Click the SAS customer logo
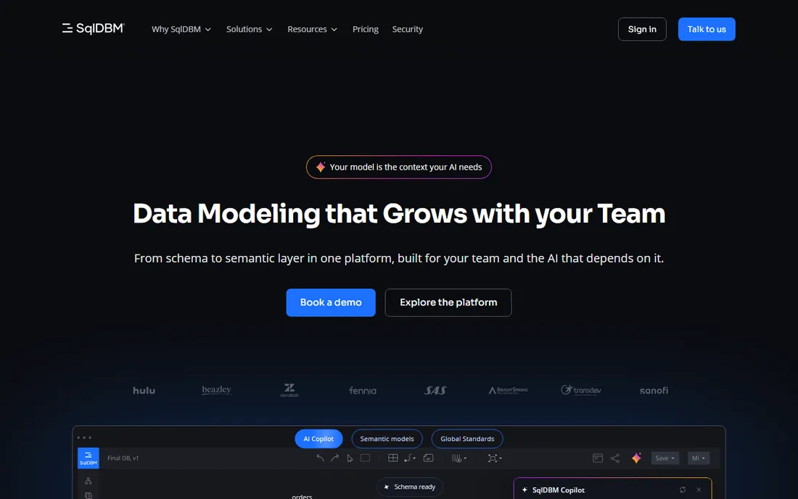This screenshot has width=798, height=499. click(435, 390)
